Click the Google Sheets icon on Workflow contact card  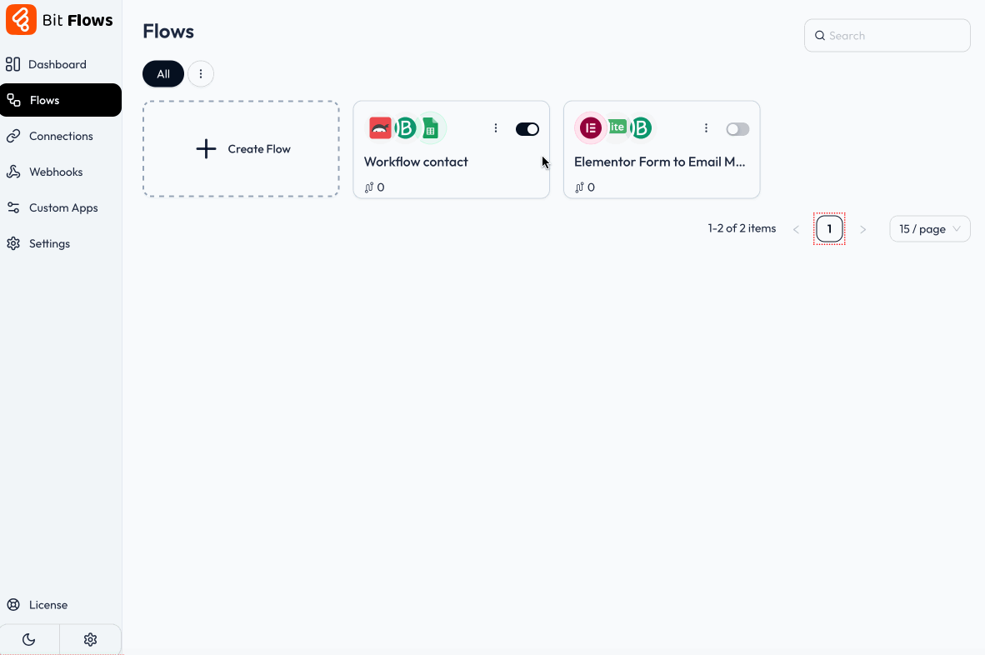430,127
